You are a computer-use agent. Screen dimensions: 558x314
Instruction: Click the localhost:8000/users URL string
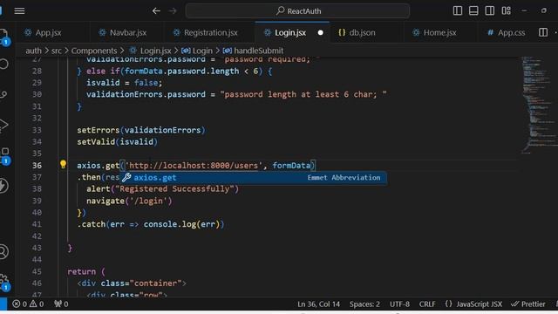pyautogui.click(x=194, y=166)
